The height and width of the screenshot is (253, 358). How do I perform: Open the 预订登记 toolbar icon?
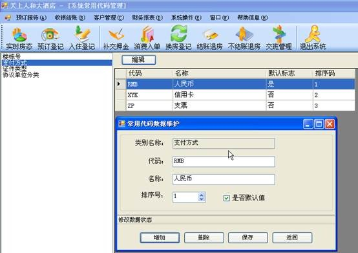50,38
